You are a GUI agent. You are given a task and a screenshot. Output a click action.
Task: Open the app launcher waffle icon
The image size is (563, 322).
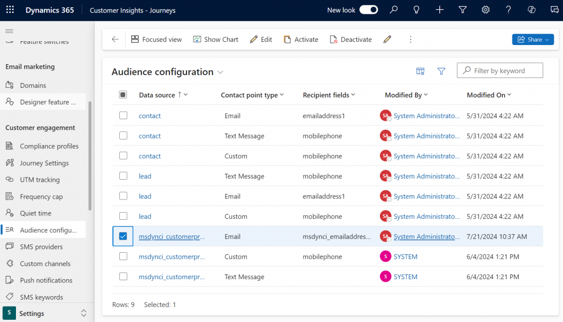(x=12, y=10)
